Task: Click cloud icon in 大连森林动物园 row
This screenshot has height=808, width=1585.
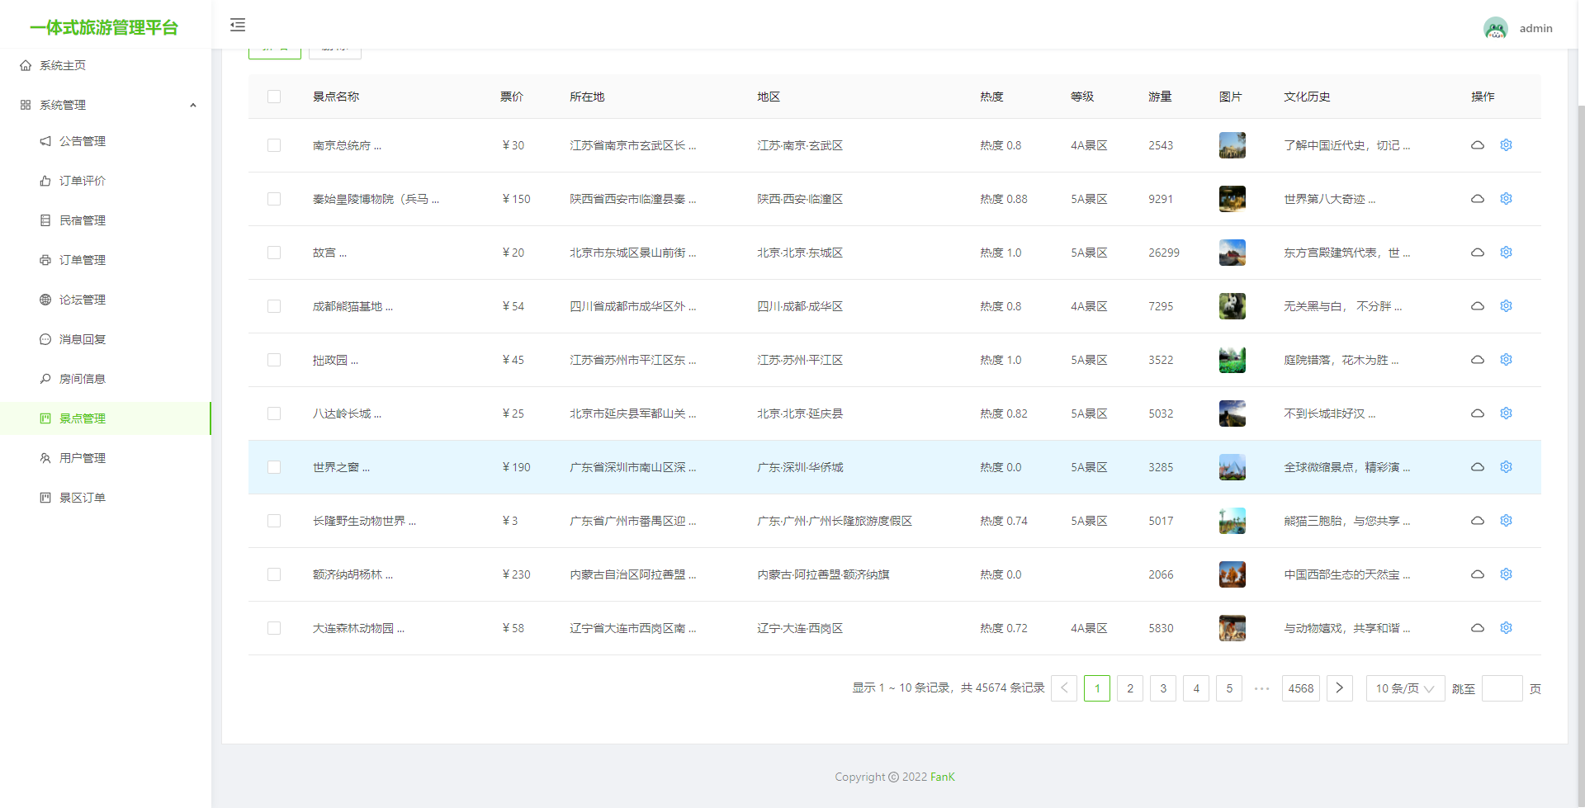Action: pyautogui.click(x=1478, y=628)
